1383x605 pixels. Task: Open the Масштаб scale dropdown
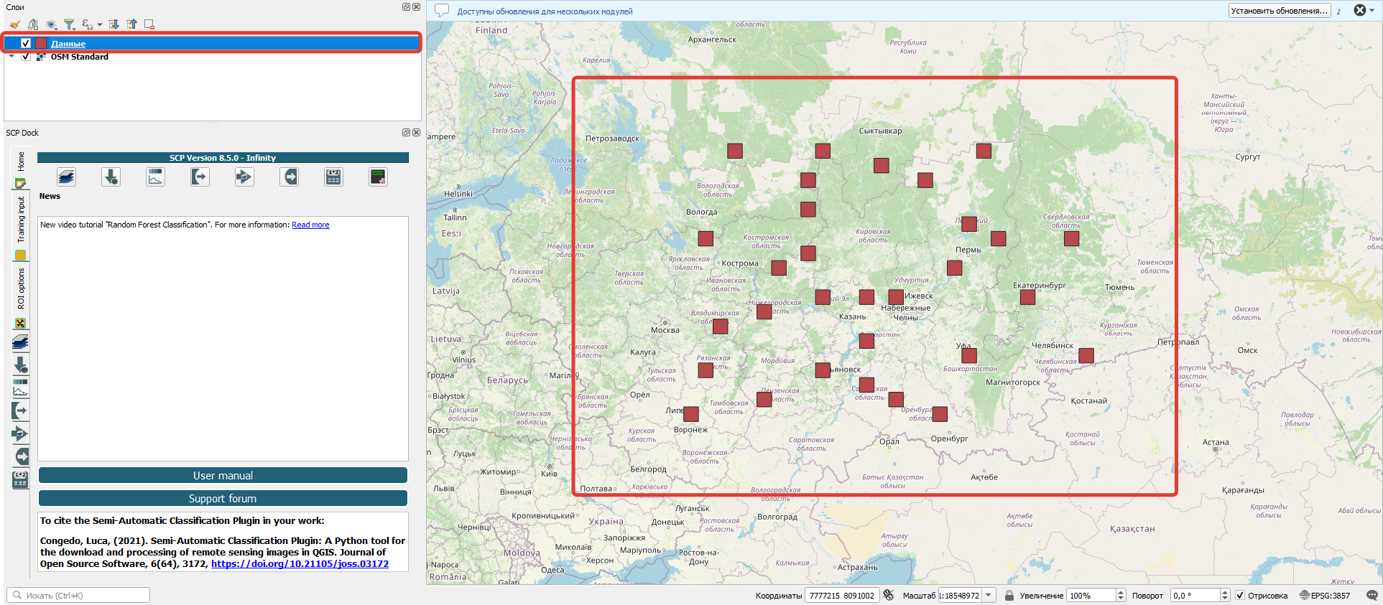click(x=989, y=596)
